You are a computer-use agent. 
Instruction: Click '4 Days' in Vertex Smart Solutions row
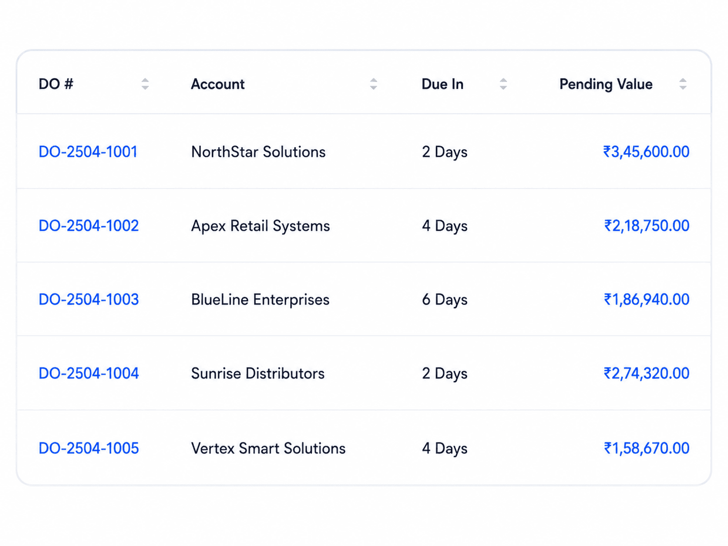444,449
